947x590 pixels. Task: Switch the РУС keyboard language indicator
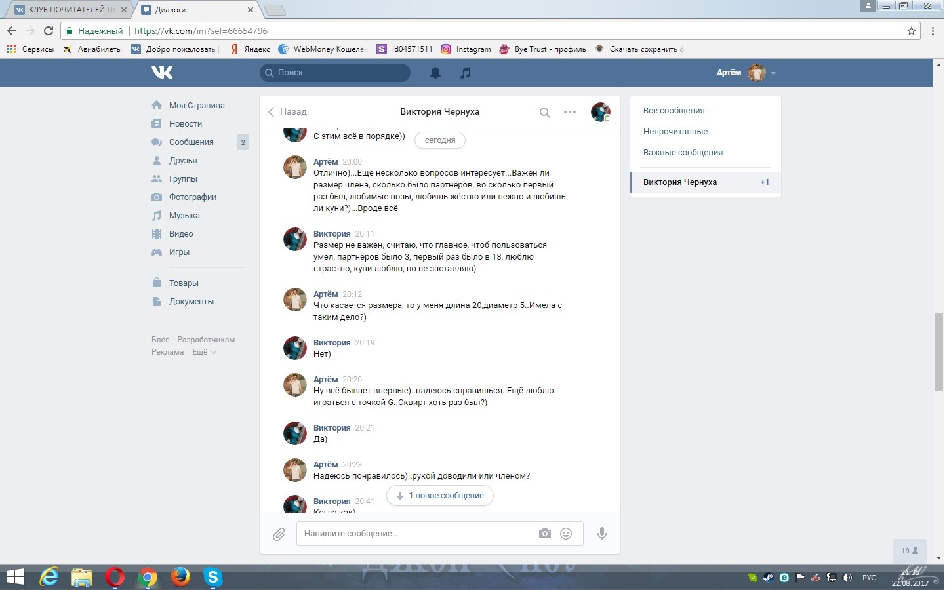pyautogui.click(x=869, y=578)
